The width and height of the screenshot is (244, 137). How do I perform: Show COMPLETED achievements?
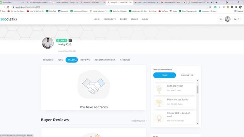click(187, 75)
